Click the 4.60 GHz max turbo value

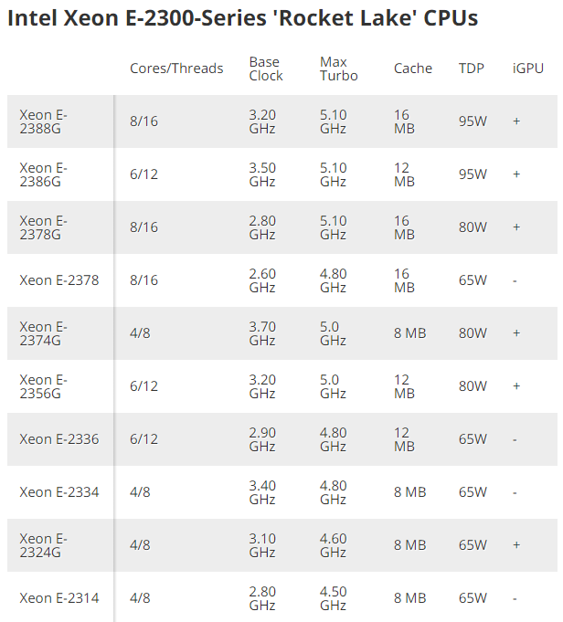334,545
